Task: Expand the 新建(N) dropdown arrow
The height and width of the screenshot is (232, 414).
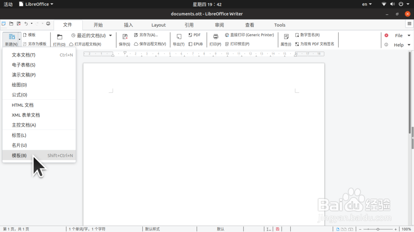Action: pos(19,40)
